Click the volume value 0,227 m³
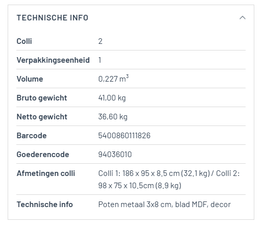 (x=113, y=79)
